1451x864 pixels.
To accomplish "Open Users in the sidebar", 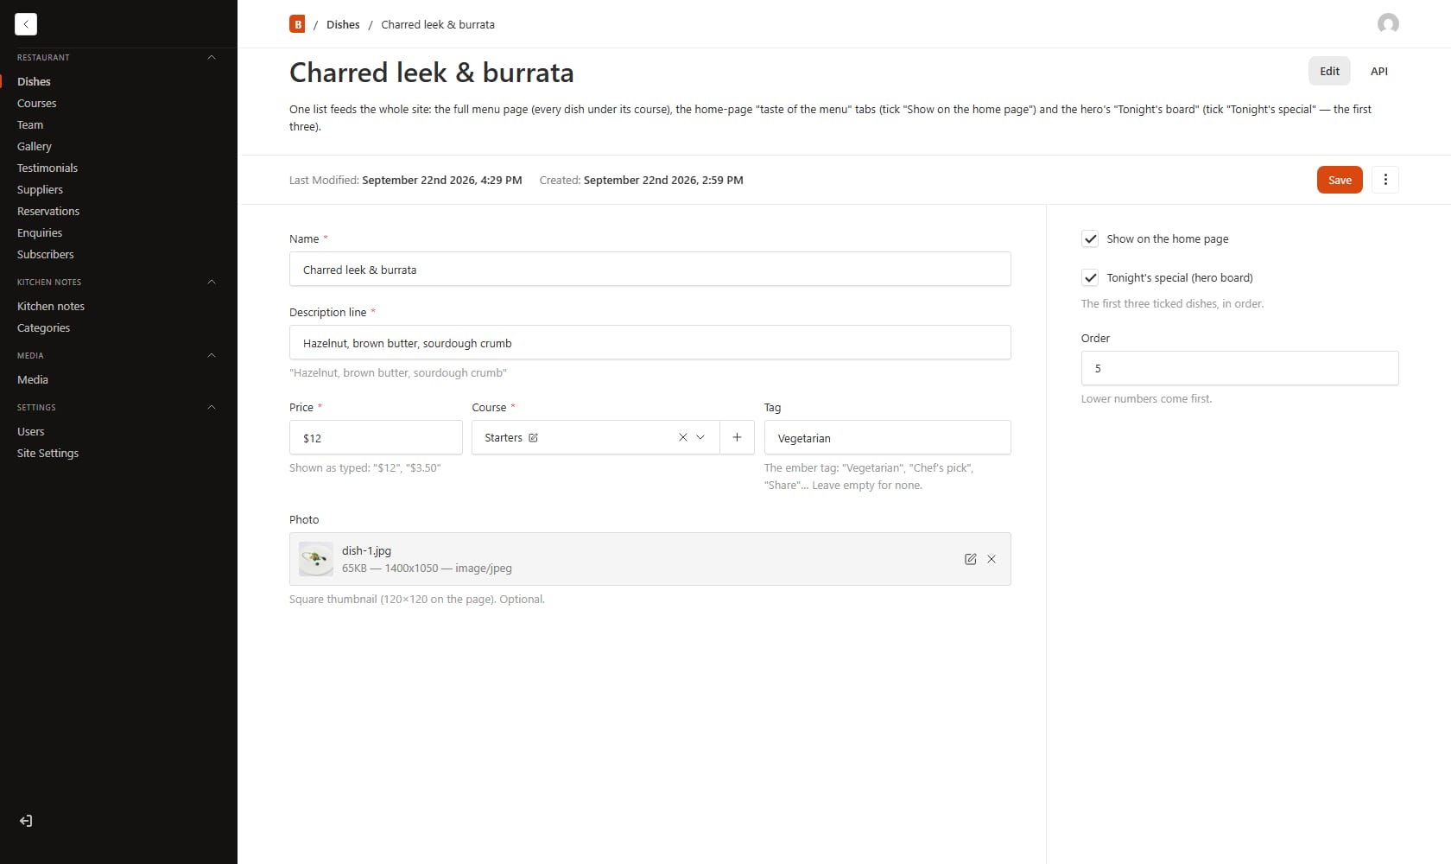I will tap(30, 431).
